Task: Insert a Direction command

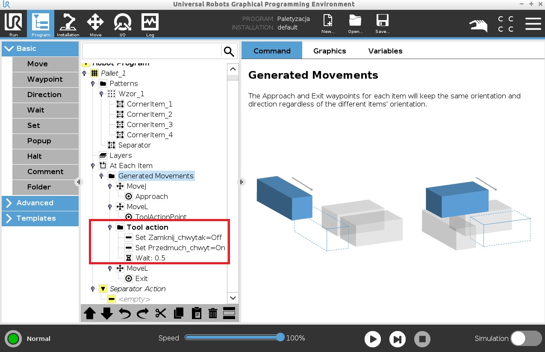Action: [x=45, y=95]
